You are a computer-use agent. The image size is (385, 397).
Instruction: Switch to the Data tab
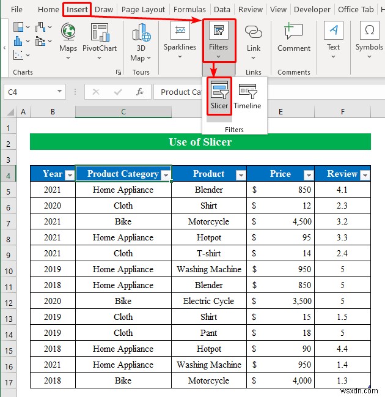[222, 10]
